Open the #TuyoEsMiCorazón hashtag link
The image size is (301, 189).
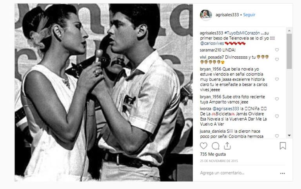point(242,33)
